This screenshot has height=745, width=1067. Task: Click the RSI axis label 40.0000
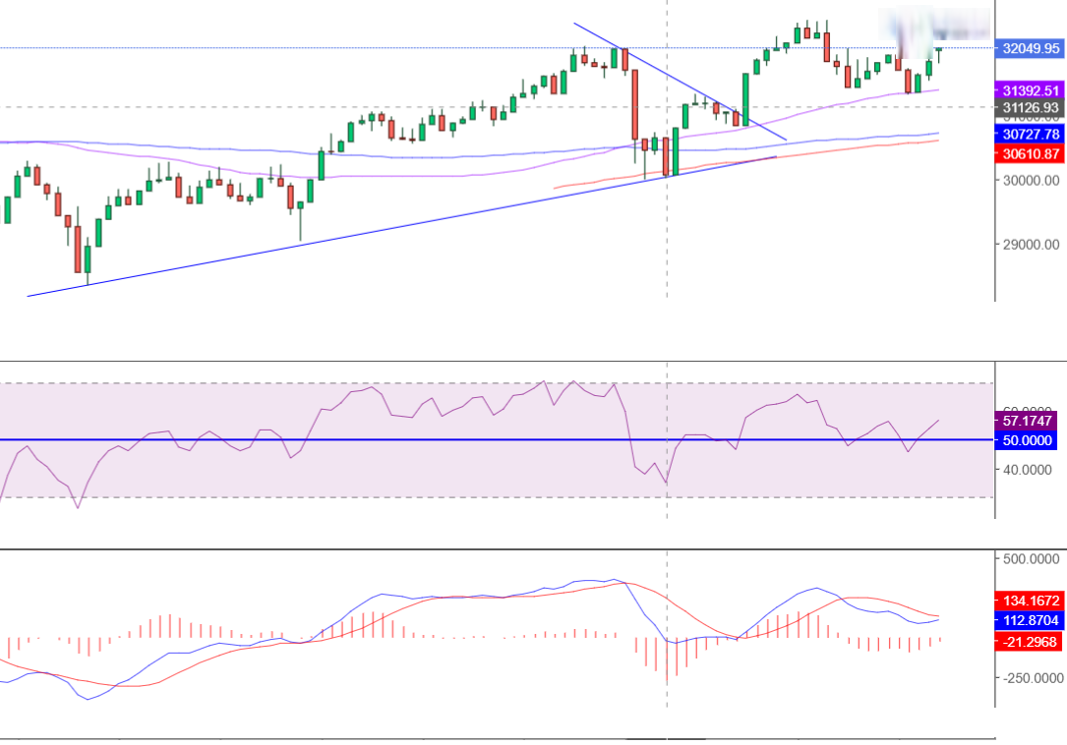click(x=1027, y=470)
